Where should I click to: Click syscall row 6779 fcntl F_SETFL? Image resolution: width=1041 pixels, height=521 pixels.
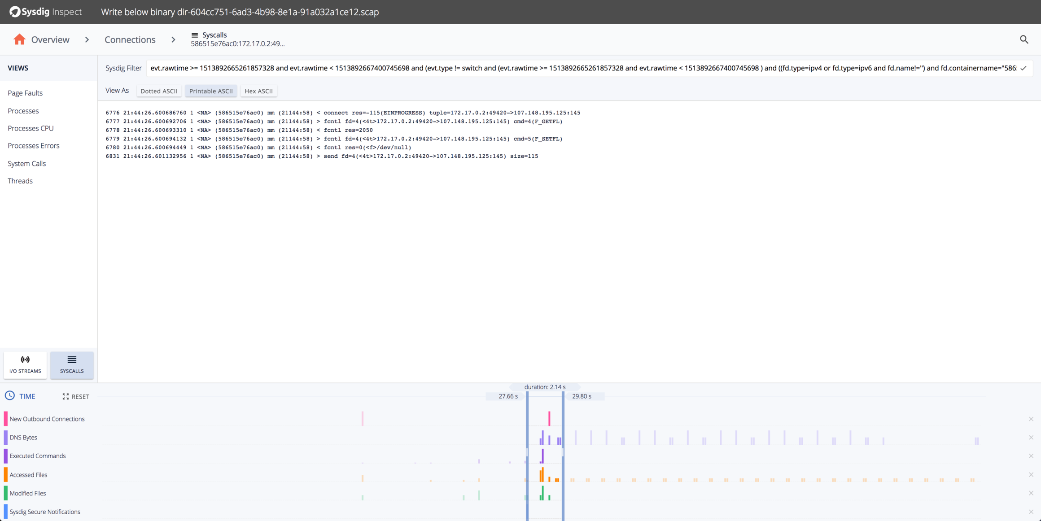coord(334,139)
